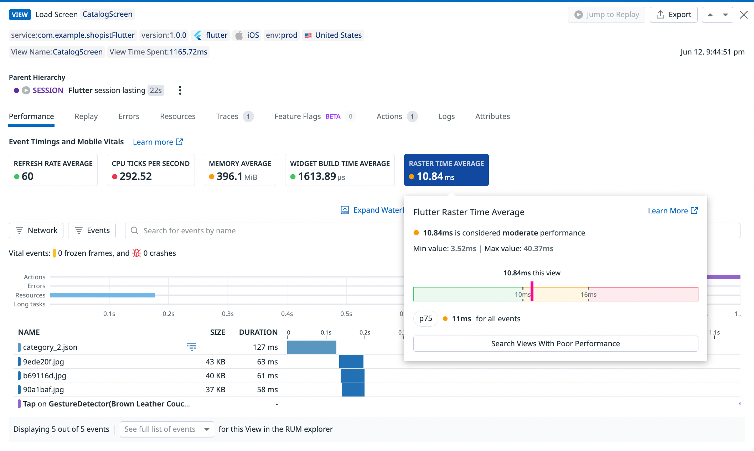Click the Expand Waterfall icon
The width and height of the screenshot is (754, 451).
pos(345,210)
